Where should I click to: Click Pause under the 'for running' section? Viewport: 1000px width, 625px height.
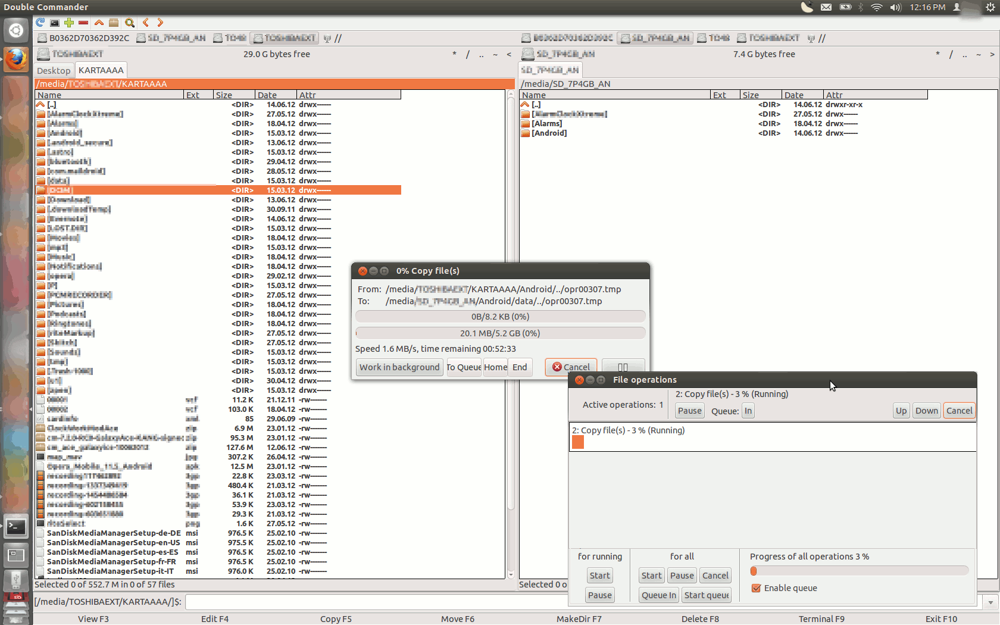599,595
